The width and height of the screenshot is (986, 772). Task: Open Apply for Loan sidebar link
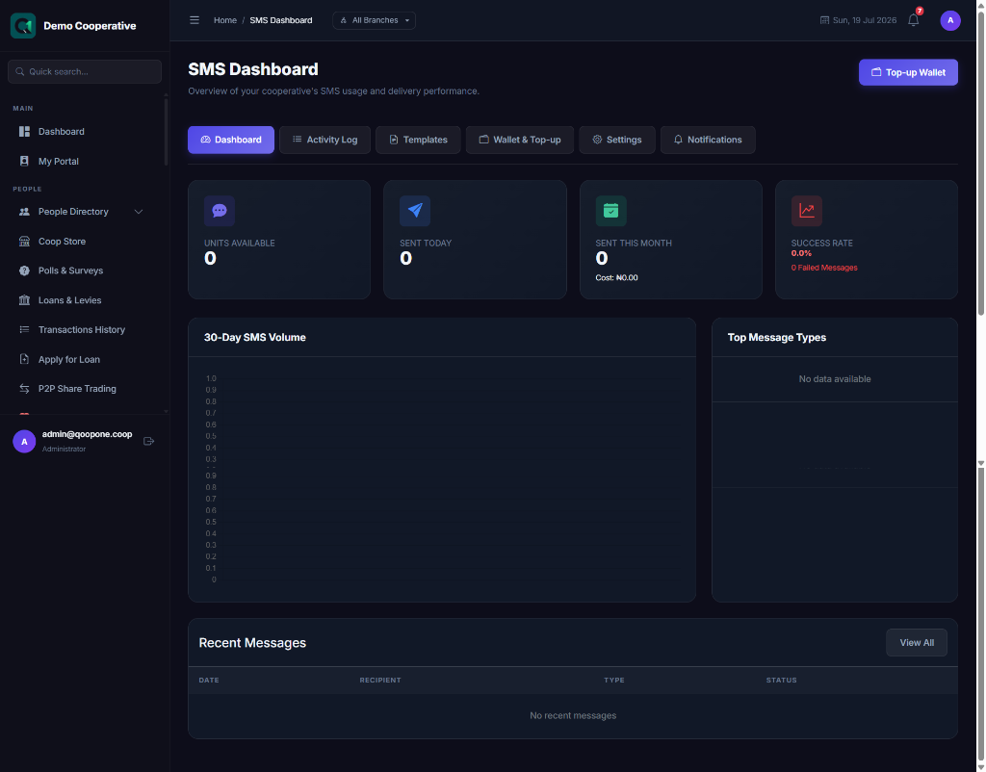click(69, 359)
